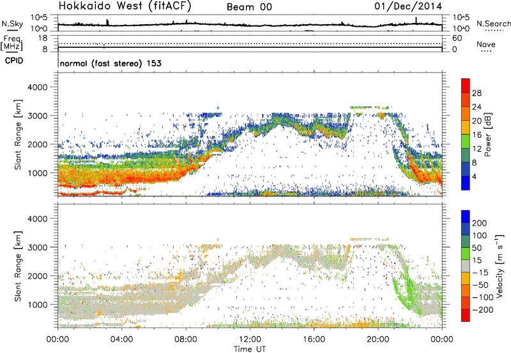Click the 'Nave' legend label
This screenshot has width=511, height=353.
486,44
